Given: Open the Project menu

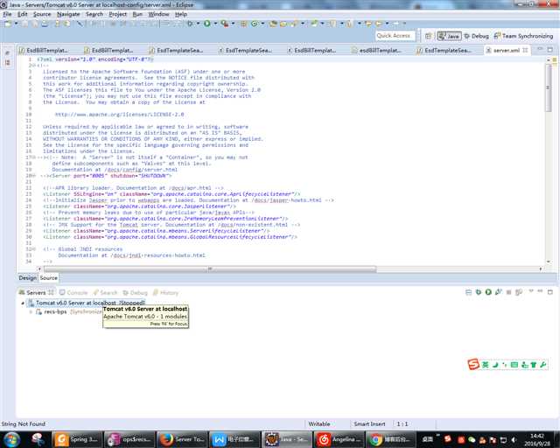Looking at the screenshot, I should click(117, 14).
